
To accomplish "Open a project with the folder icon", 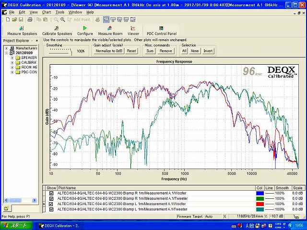I will 14,19.
